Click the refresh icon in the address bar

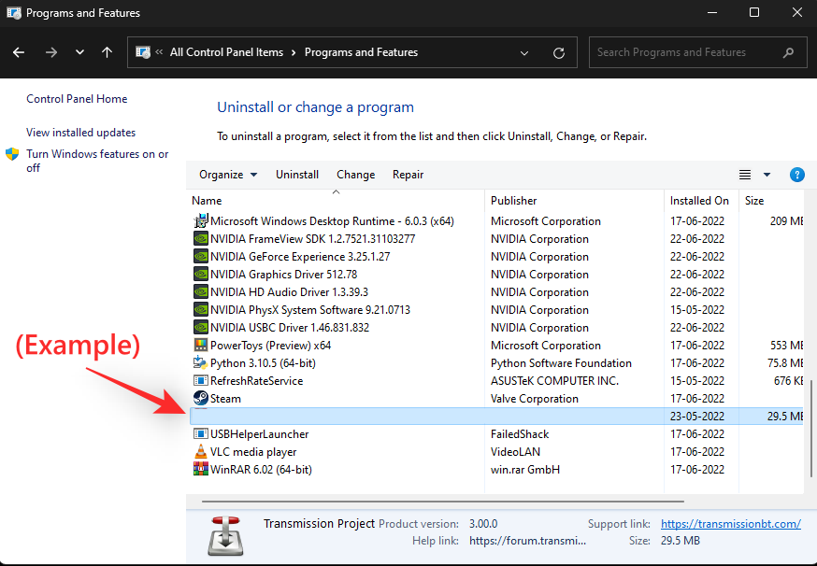[559, 52]
